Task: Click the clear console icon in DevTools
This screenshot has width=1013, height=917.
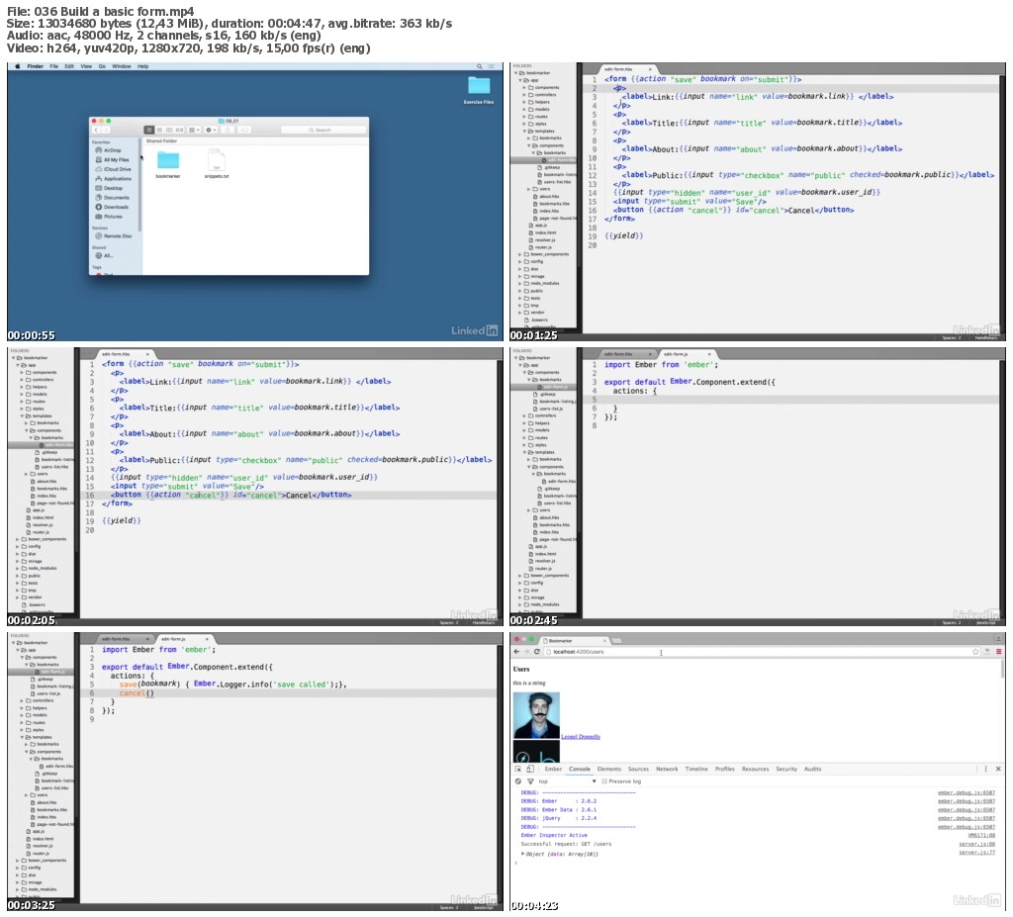Action: 518,781
